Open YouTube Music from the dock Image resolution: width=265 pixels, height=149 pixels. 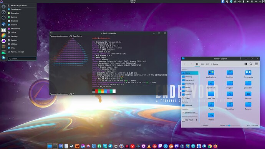pyautogui.click(x=132, y=146)
